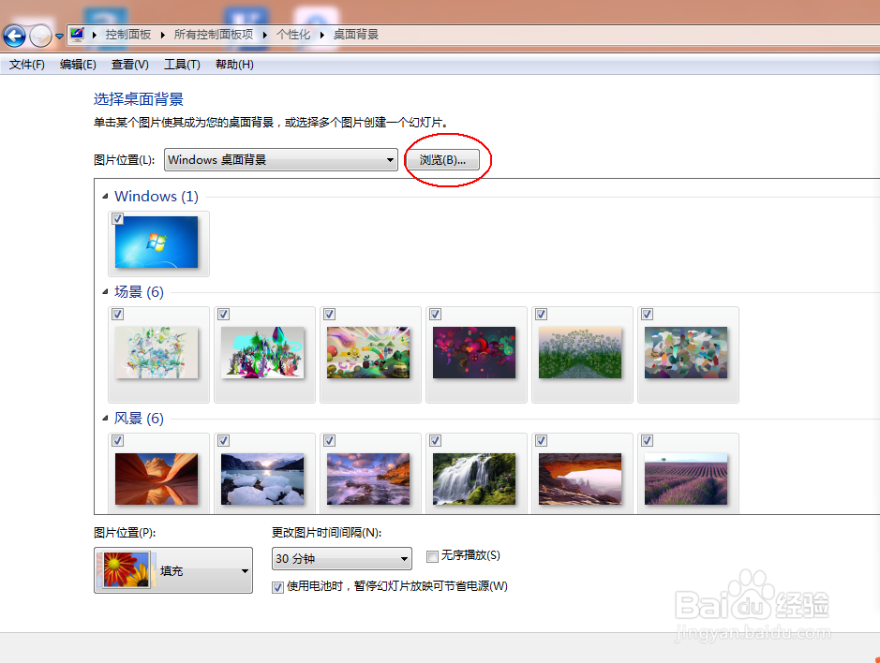Toggle 使用电池时暂停幻灯片放映 checkbox
The width and height of the screenshot is (880, 663).
click(x=277, y=587)
